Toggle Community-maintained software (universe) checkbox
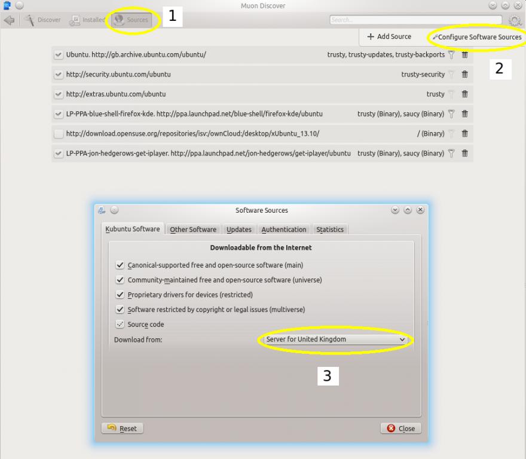The height and width of the screenshot is (459, 526). point(120,280)
